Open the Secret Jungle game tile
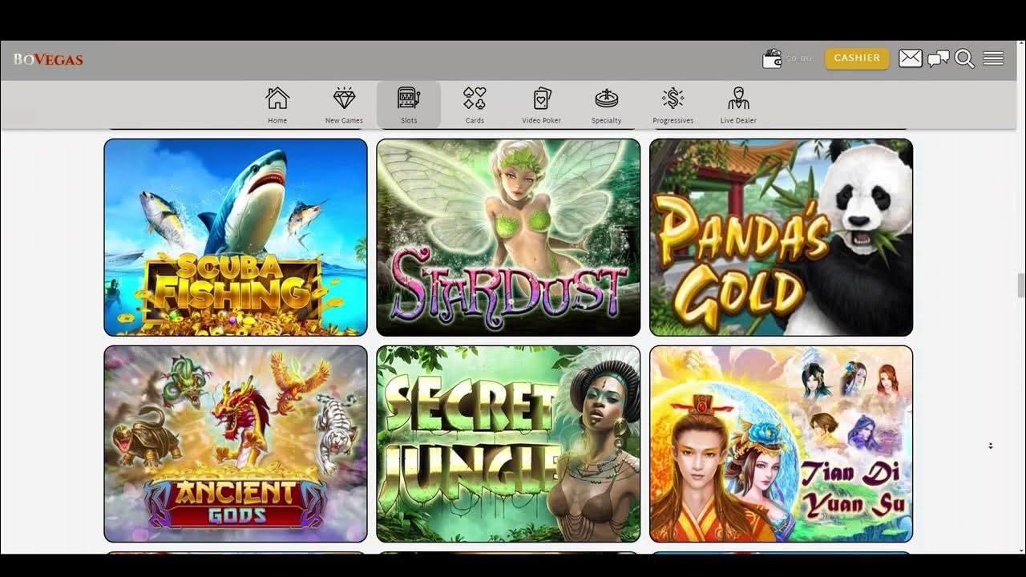1026x577 pixels. [508, 444]
